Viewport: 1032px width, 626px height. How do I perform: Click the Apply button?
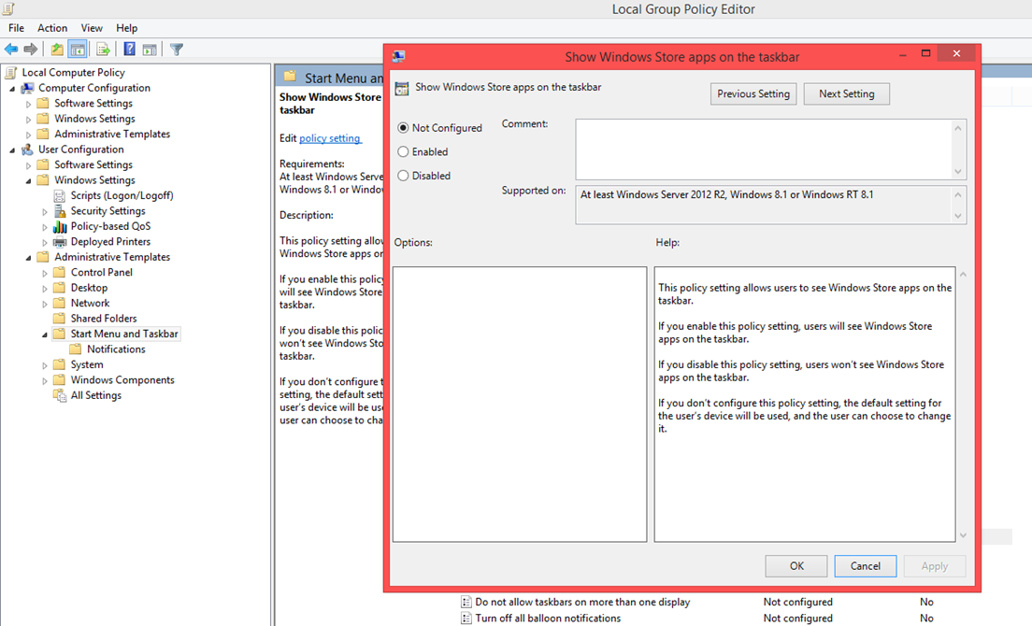[x=935, y=566]
